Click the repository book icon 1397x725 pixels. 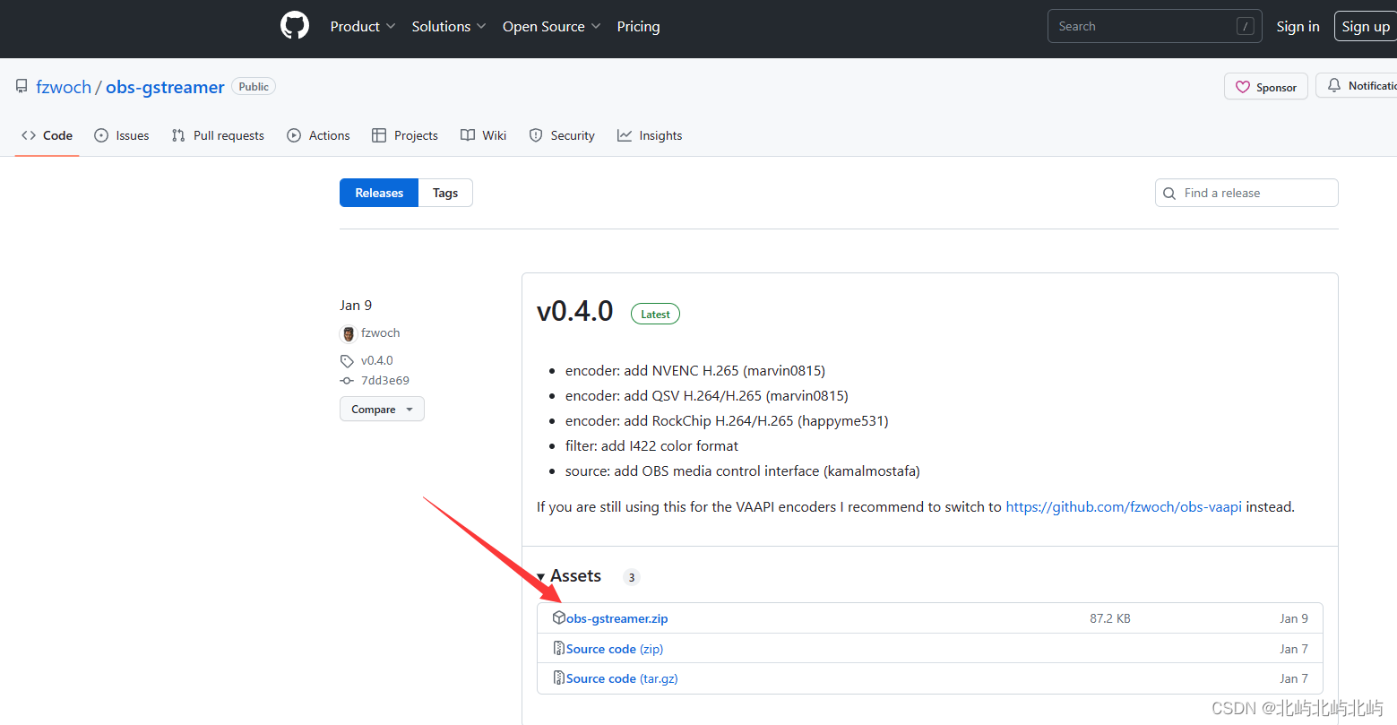pyautogui.click(x=22, y=86)
